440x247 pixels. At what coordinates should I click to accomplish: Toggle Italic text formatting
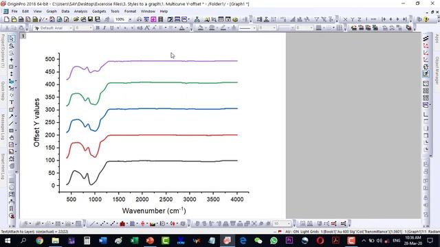(x=104, y=27)
